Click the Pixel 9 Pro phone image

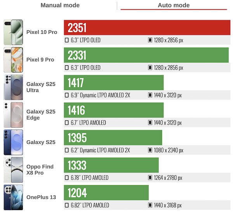click(13, 60)
